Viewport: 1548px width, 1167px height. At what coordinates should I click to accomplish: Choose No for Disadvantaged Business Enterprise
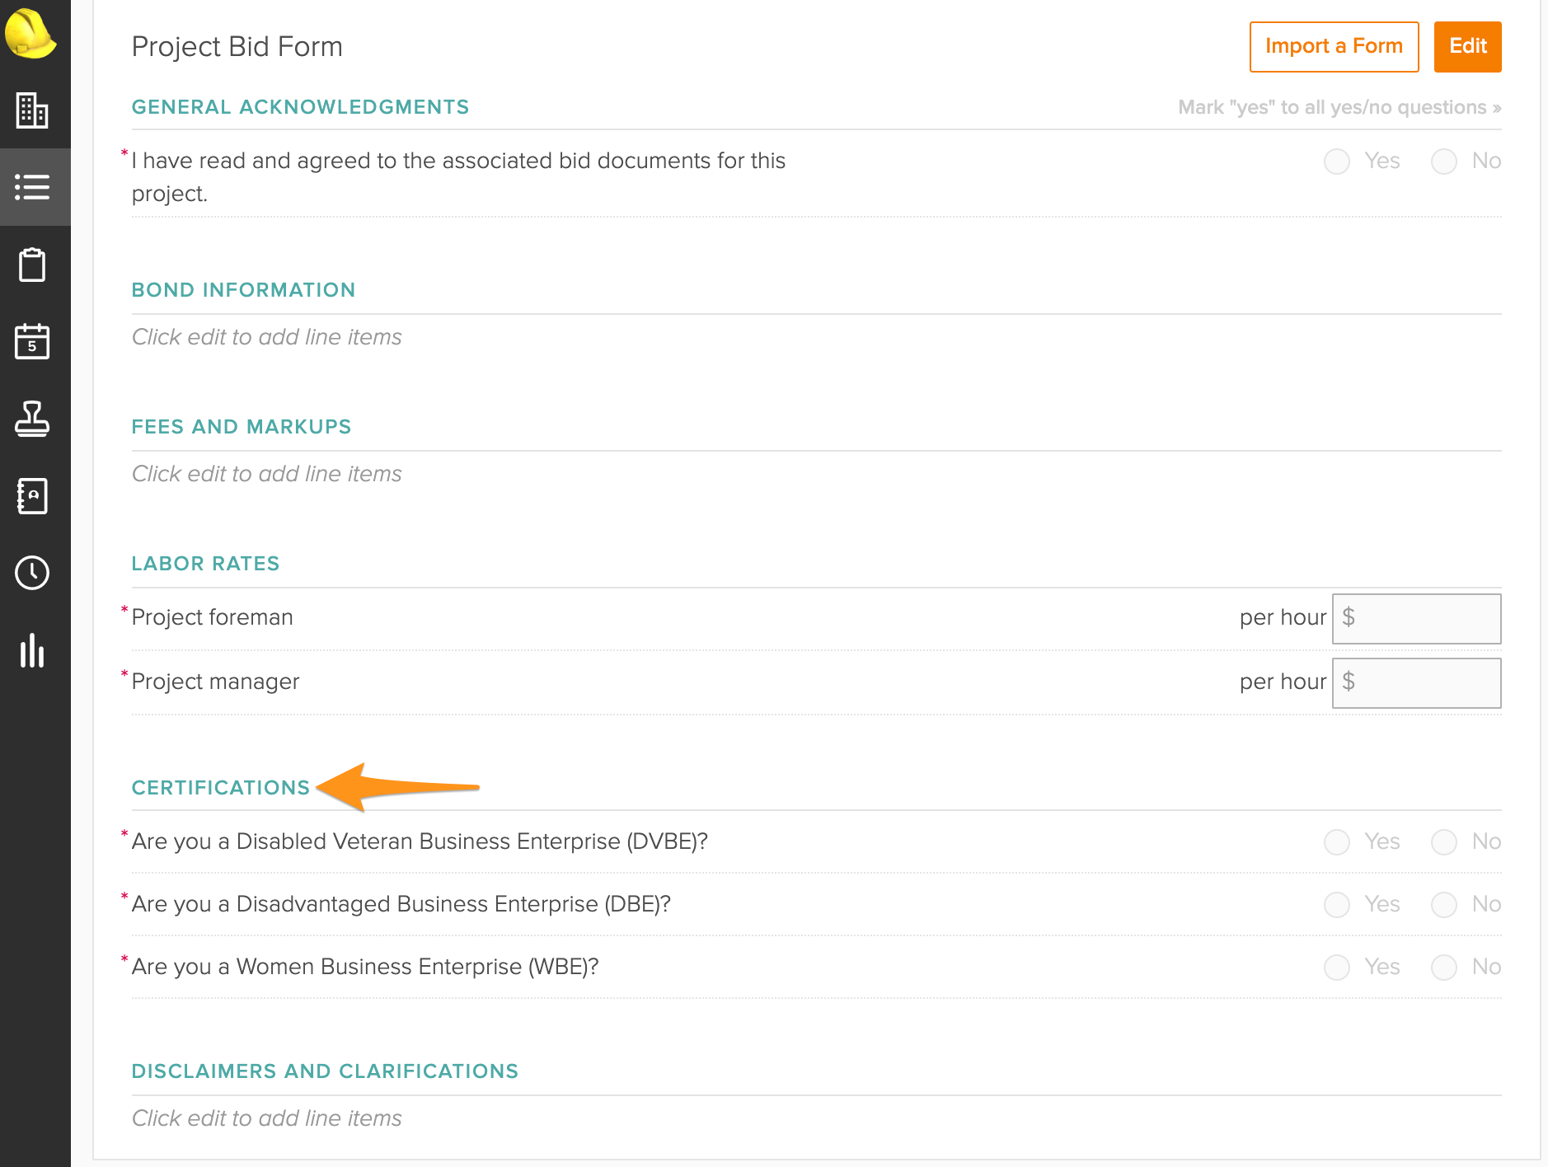pos(1443,905)
